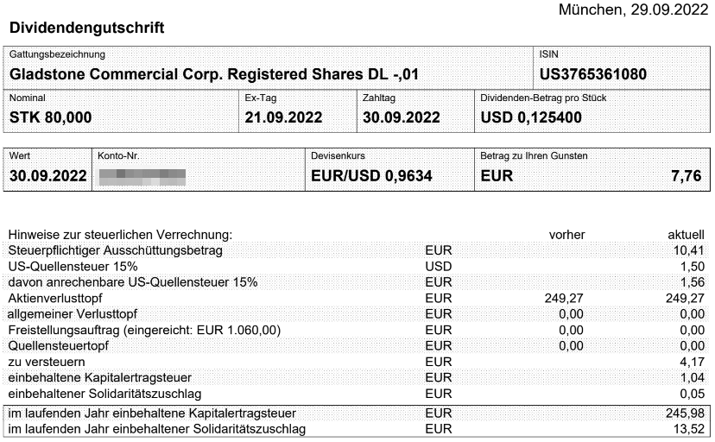Select the Steuerpflichtiger Ausschüttungsbetrag value 10,41
This screenshot has width=715, height=442.
click(x=689, y=250)
